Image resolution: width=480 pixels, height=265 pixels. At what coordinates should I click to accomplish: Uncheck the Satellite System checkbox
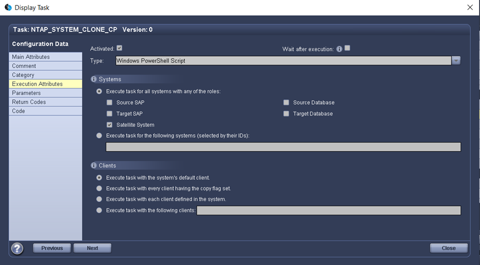pyautogui.click(x=110, y=125)
